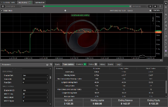The width and height of the screenshot is (168, 107).
Task: Click the MACD Long stepper arrows
Action: (x=47, y=94)
